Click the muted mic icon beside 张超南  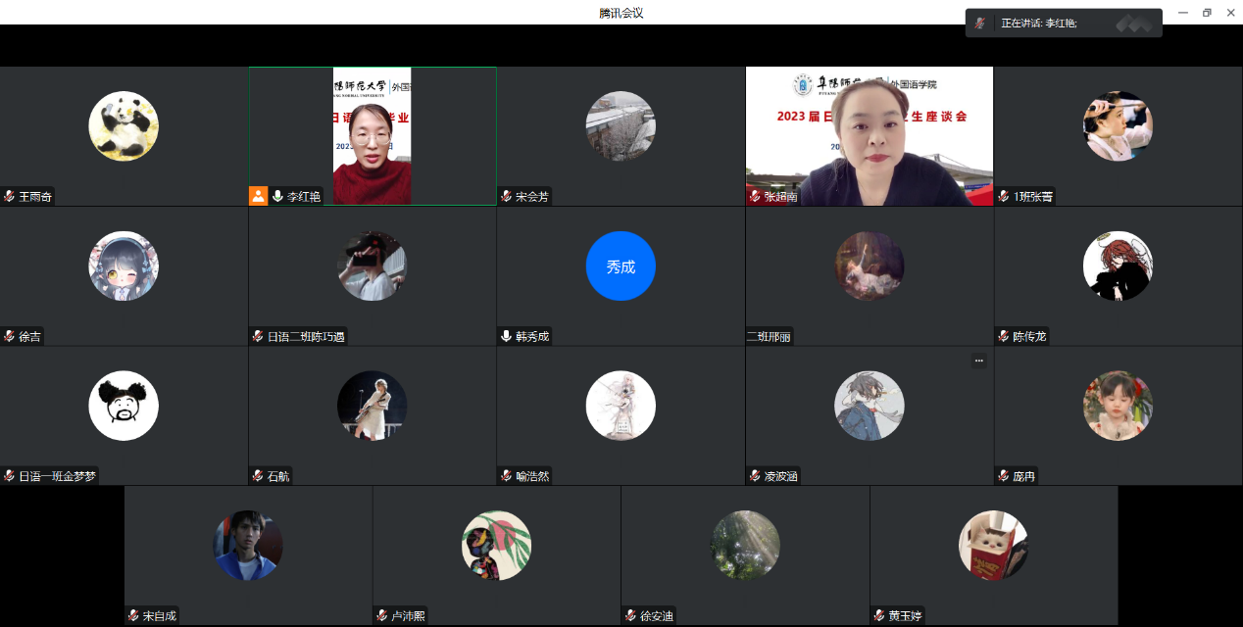coord(755,197)
